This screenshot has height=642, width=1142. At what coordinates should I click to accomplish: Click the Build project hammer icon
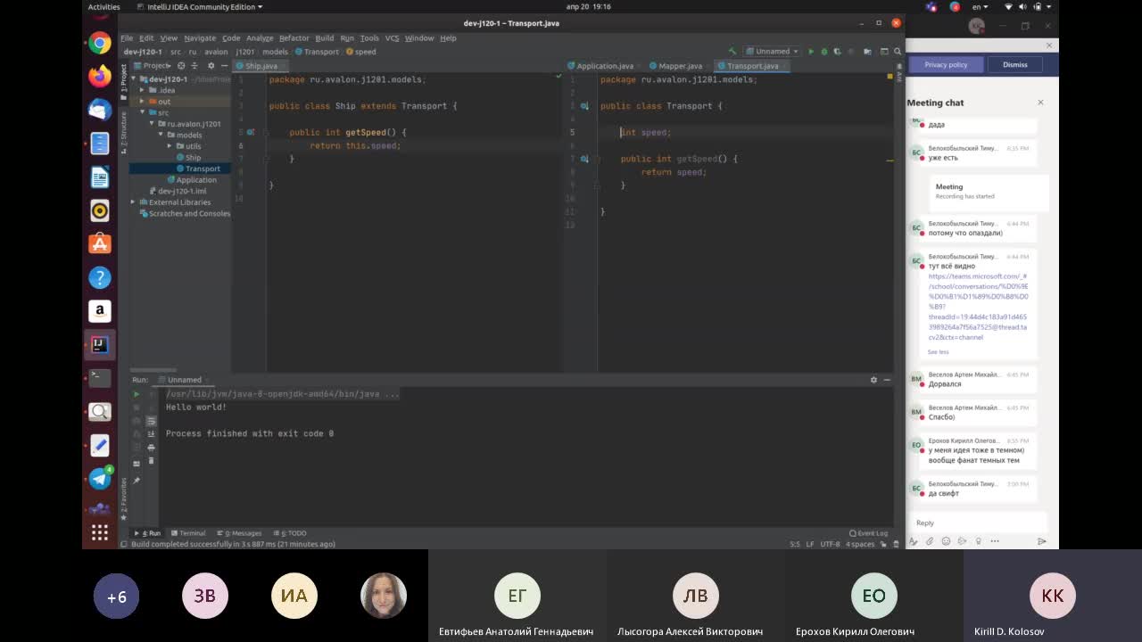pyautogui.click(x=733, y=52)
